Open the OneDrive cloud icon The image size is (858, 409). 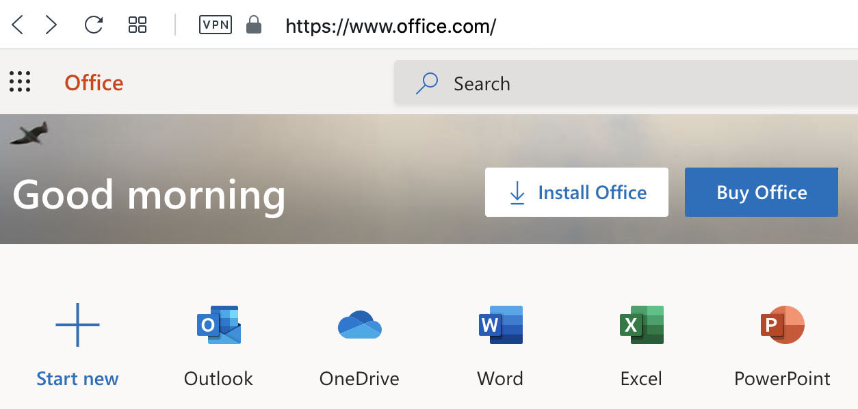(360, 325)
